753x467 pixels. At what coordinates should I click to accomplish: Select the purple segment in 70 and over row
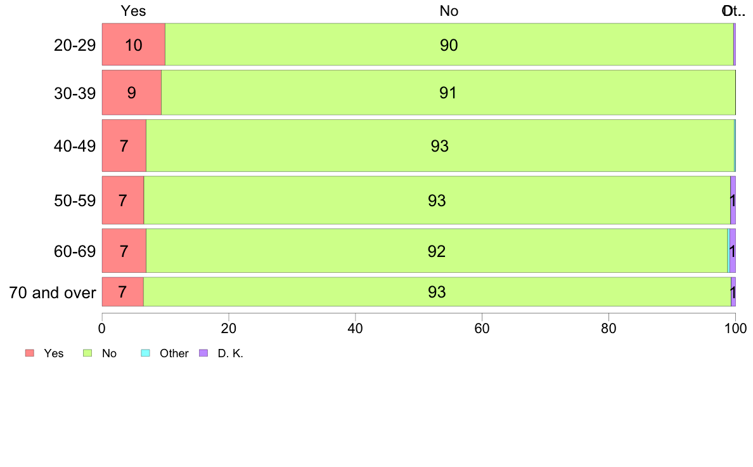point(733,291)
